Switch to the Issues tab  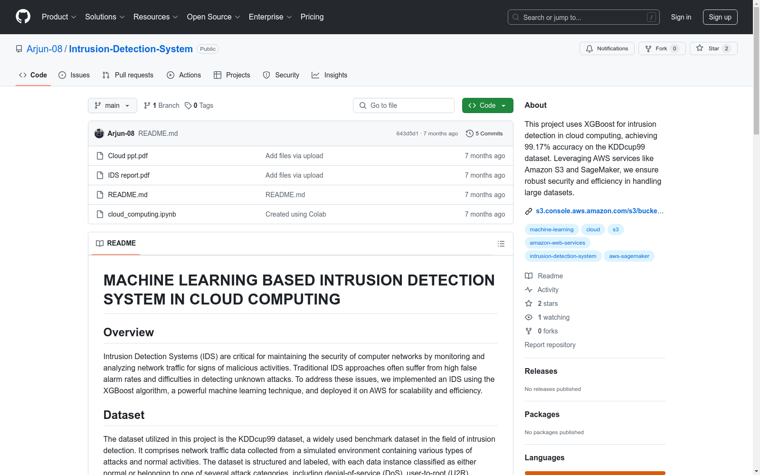pyautogui.click(x=74, y=75)
